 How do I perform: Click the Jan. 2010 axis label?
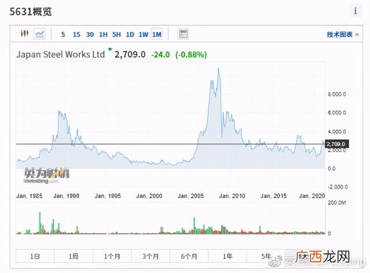coord(232,195)
